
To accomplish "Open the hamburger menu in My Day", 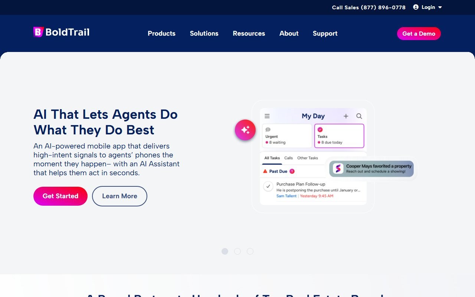I will click(x=267, y=116).
